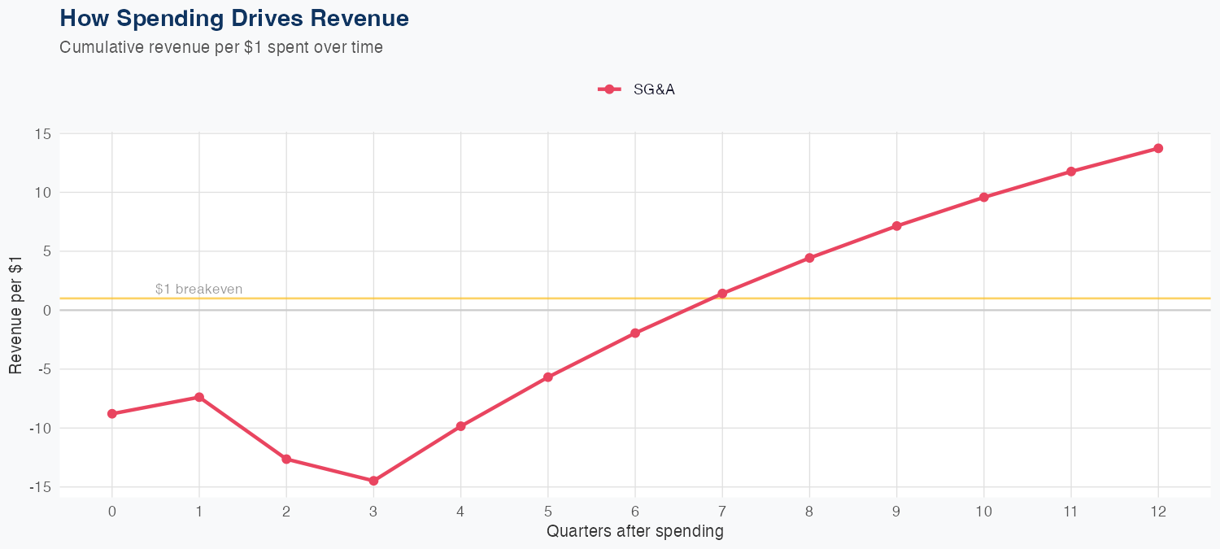Click the SG&A point at quarter 5
The image size is (1220, 549).
point(548,377)
